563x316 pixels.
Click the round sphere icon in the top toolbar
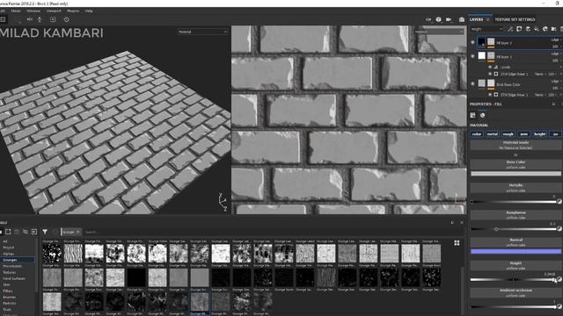point(438,19)
